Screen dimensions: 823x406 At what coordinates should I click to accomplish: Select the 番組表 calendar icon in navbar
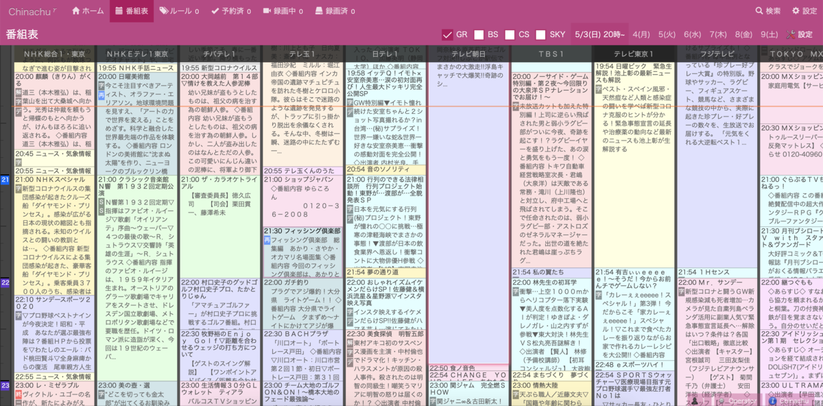[119, 11]
